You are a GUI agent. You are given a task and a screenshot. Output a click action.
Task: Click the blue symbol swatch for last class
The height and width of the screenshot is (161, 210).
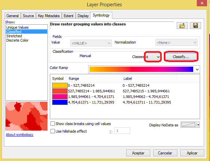[x=59, y=102]
